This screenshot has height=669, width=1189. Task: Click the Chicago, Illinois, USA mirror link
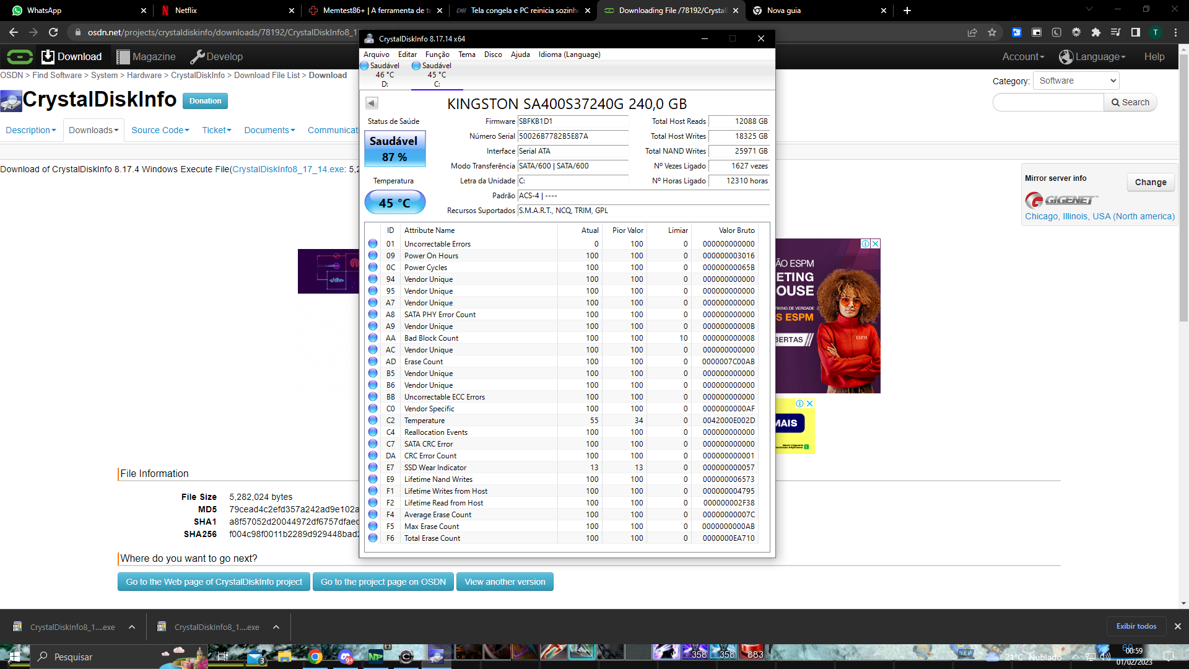(1100, 216)
